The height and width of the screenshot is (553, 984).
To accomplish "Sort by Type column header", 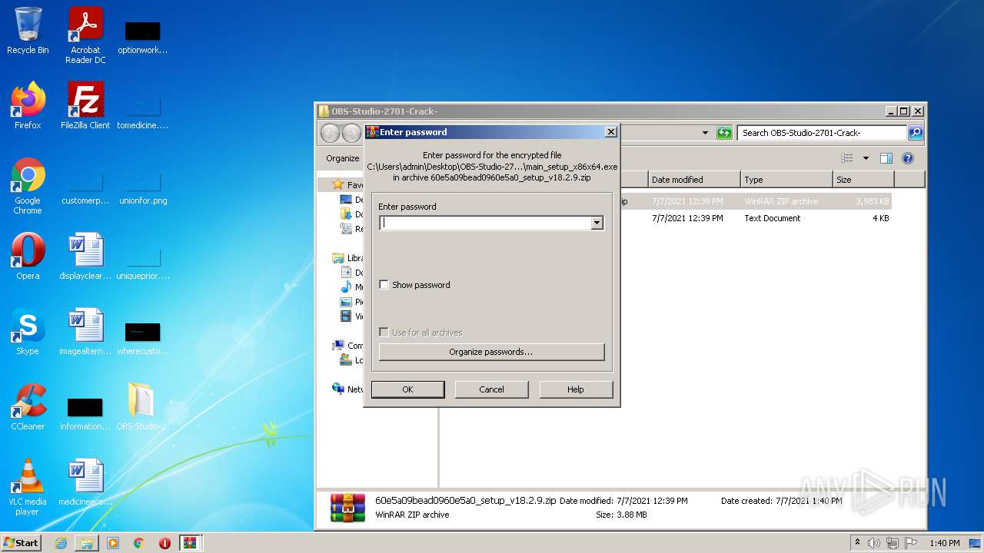I will click(786, 180).
